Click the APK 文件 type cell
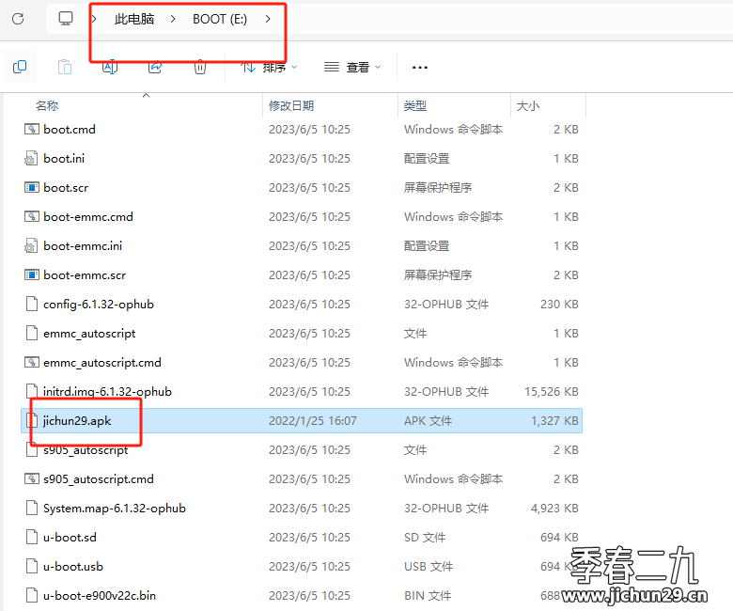Image resolution: width=733 pixels, height=611 pixels. click(x=428, y=421)
